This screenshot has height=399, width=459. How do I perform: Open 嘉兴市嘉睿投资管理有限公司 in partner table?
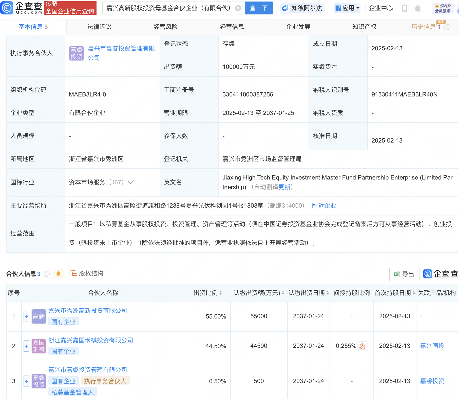[x=88, y=370]
